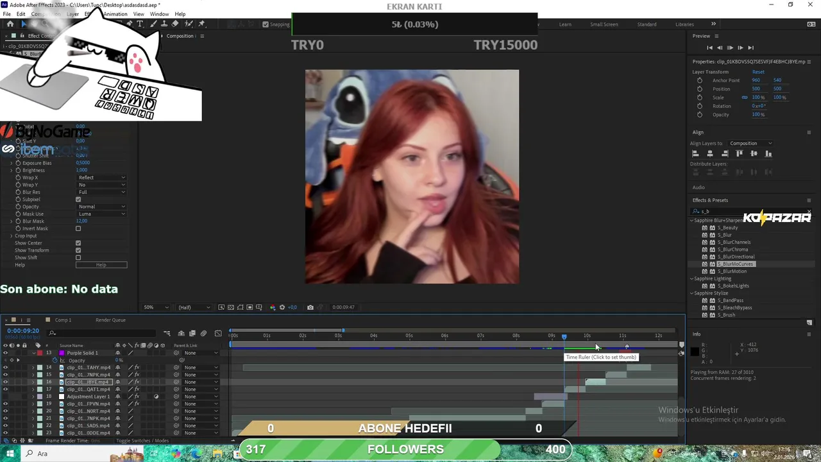The height and width of the screenshot is (462, 821).
Task: Open the Wrap X dropdown showing Reflect
Action: pos(101,178)
